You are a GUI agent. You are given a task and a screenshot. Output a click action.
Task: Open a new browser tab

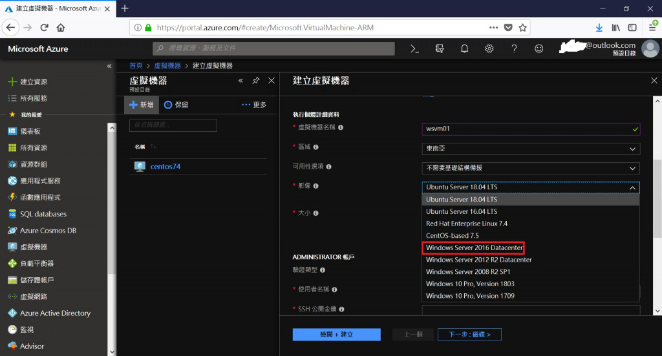coord(125,8)
